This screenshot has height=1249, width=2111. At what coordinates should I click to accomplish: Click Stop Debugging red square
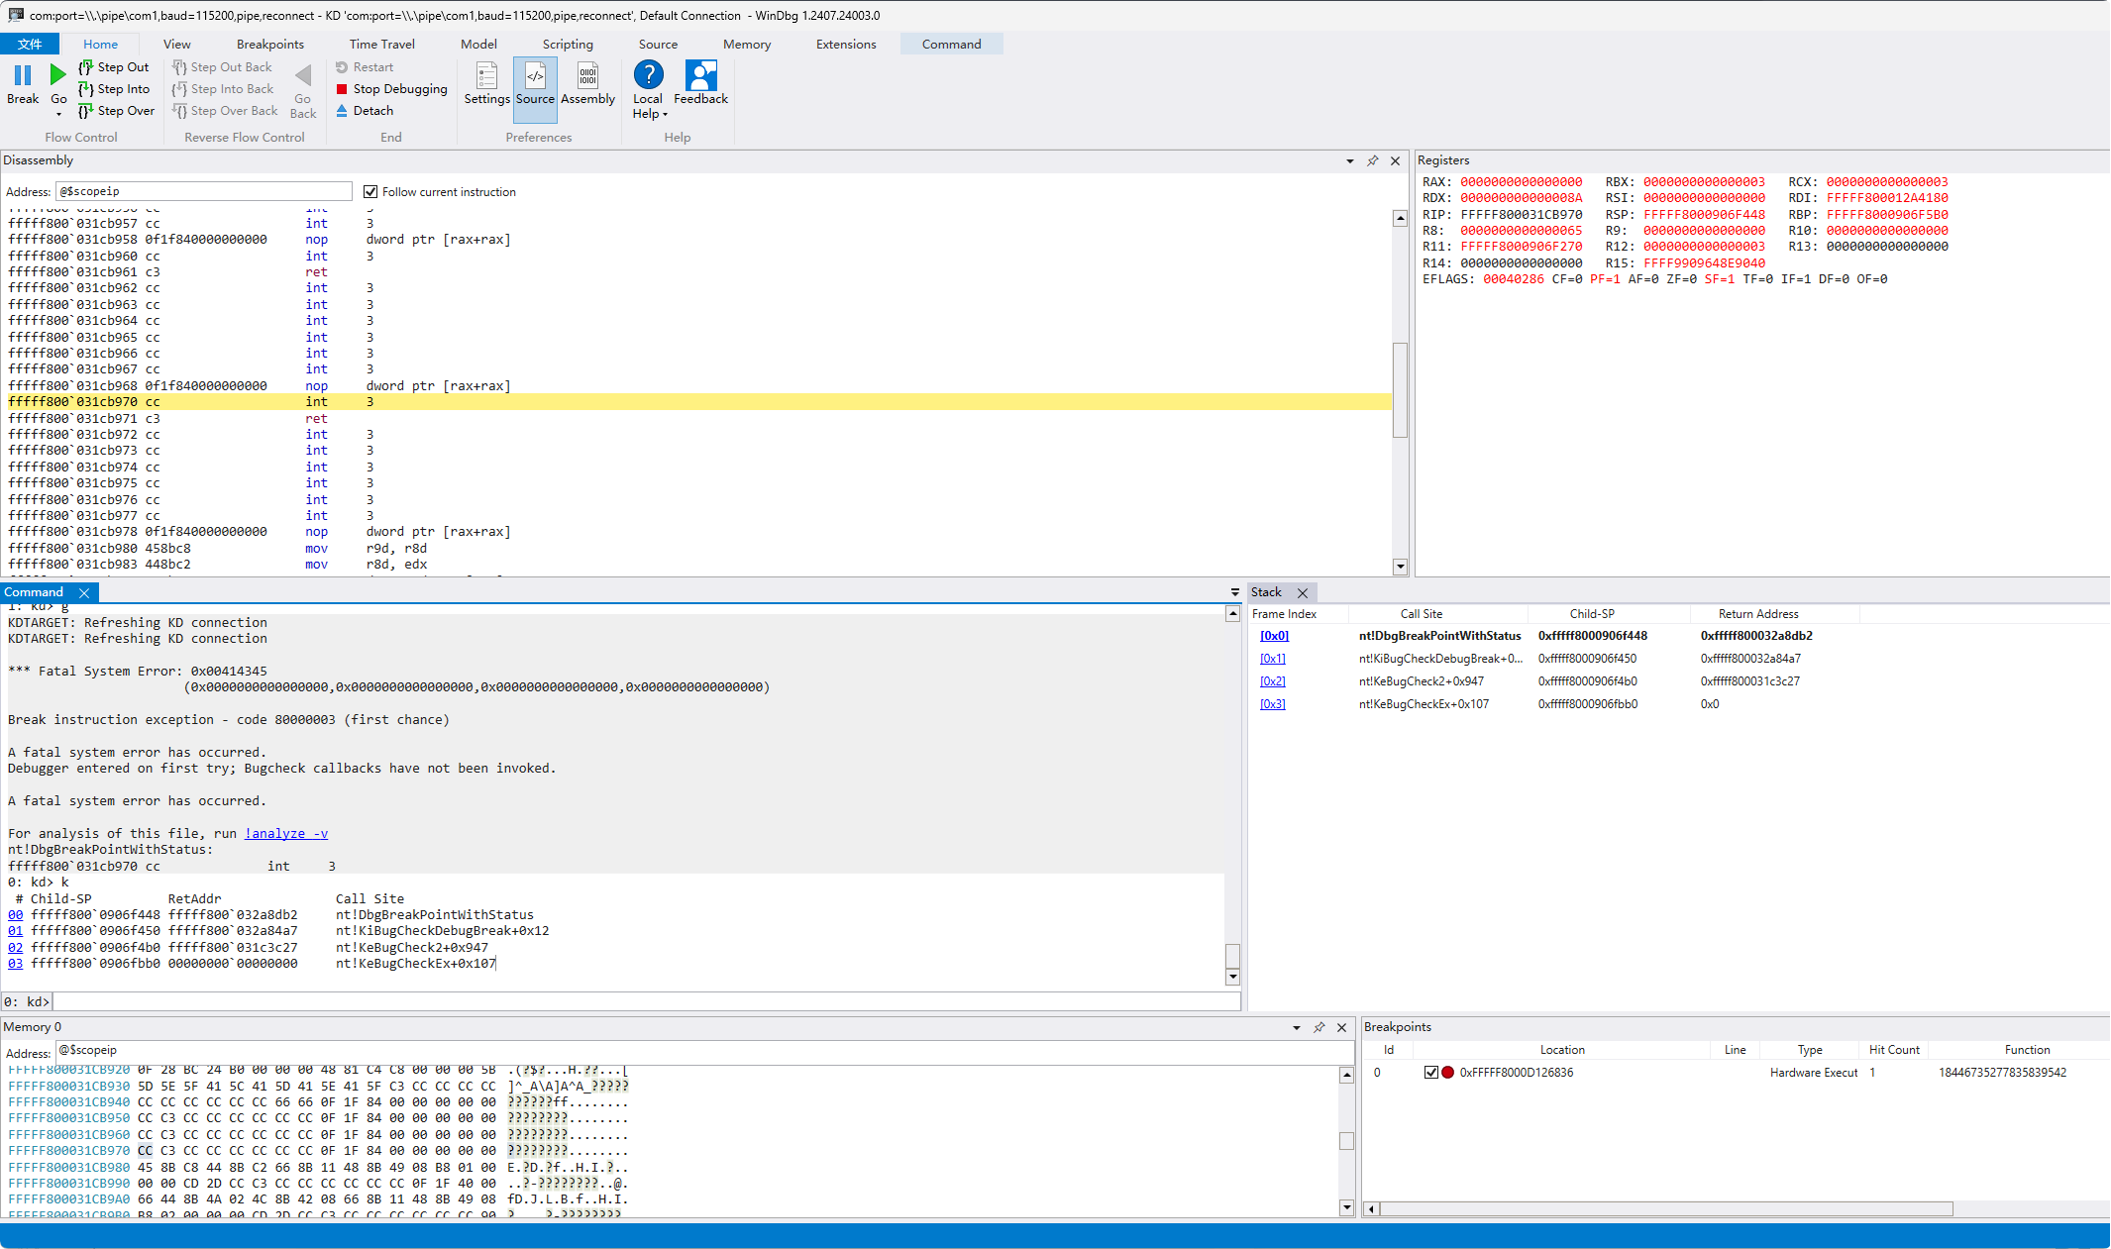click(342, 89)
